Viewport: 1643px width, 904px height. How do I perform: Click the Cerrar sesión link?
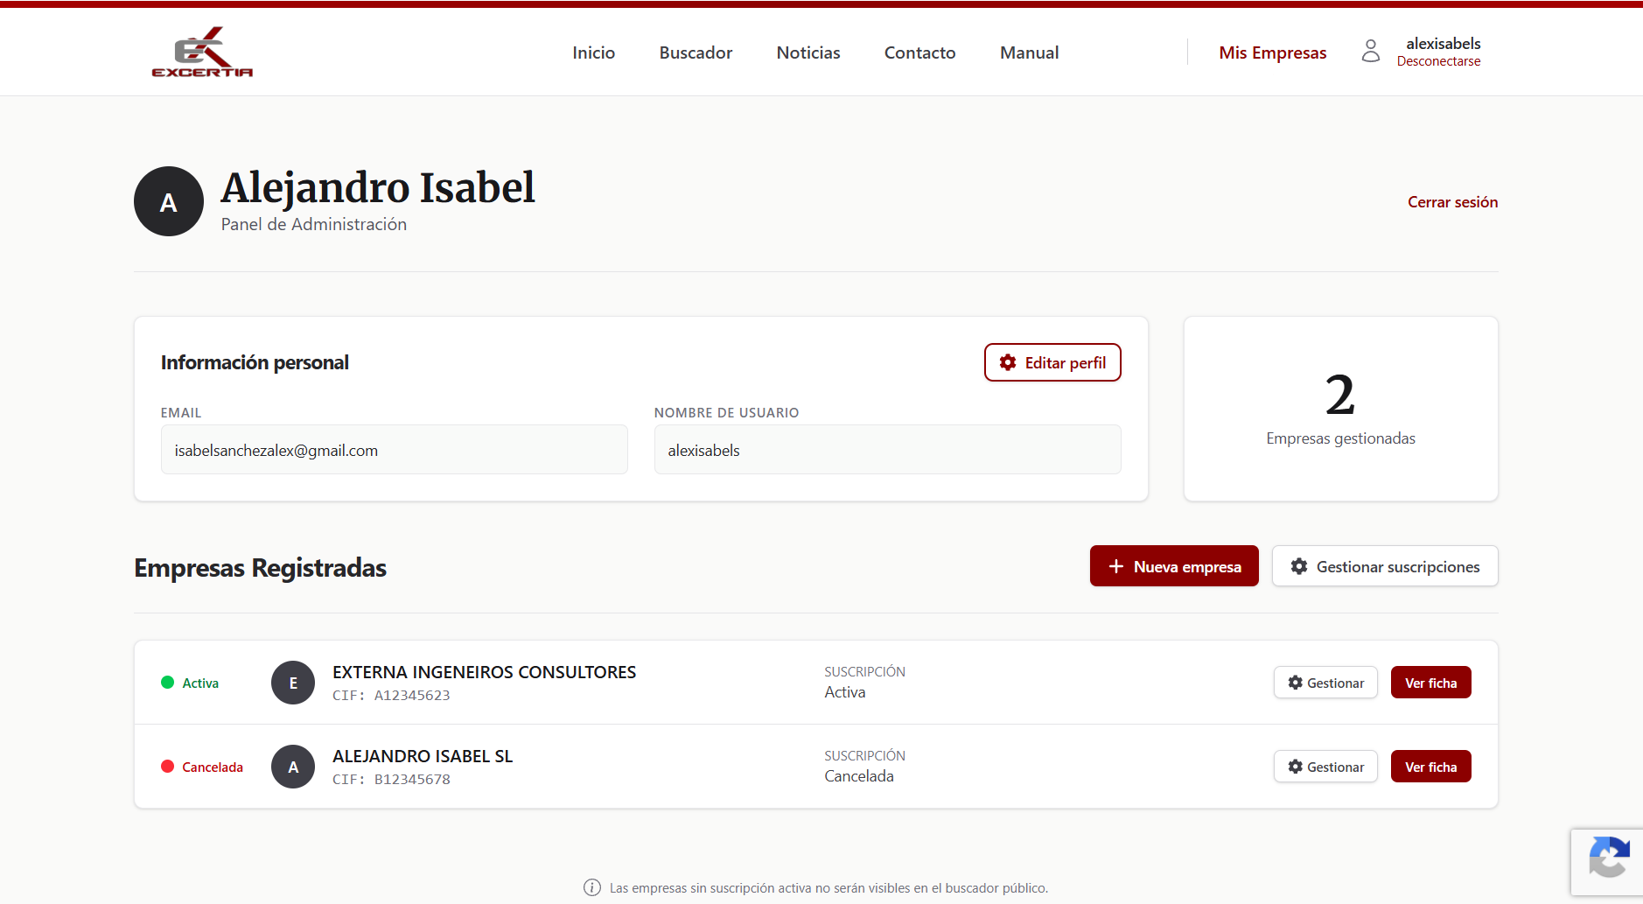tap(1452, 202)
